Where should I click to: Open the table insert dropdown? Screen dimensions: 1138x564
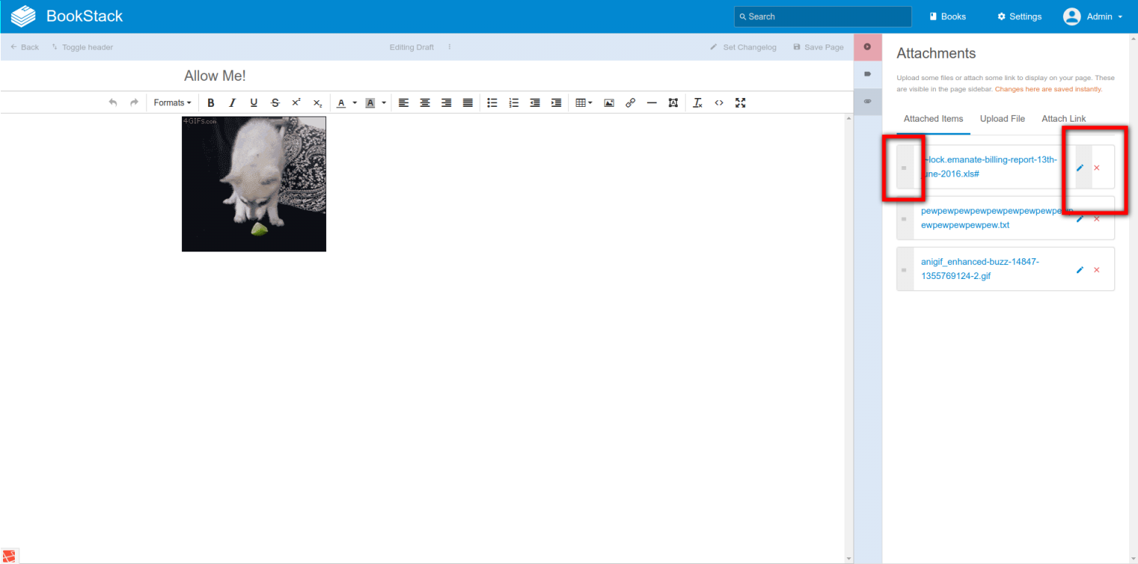(584, 102)
